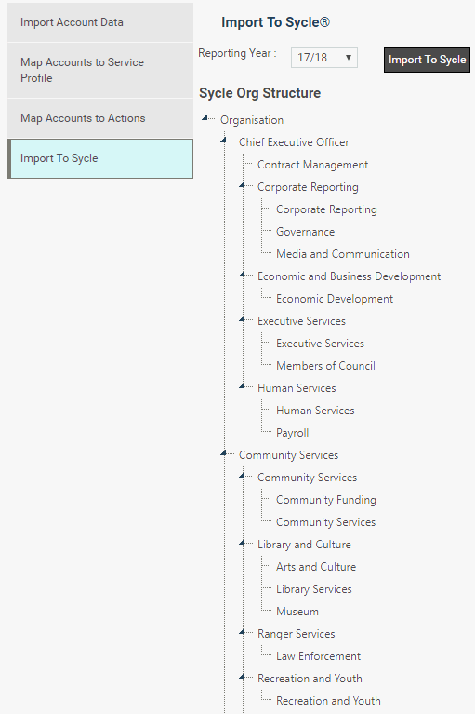This screenshot has width=475, height=714.
Task: Select Law Enforcement in the org tree
Action: (318, 655)
